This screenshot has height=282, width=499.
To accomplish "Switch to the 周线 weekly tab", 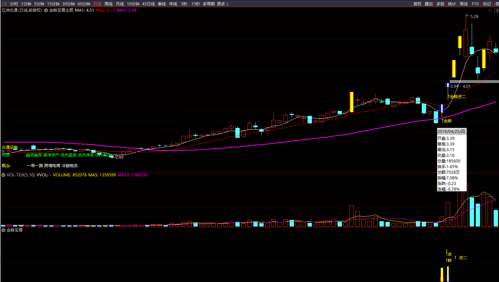I will tap(109, 4).
